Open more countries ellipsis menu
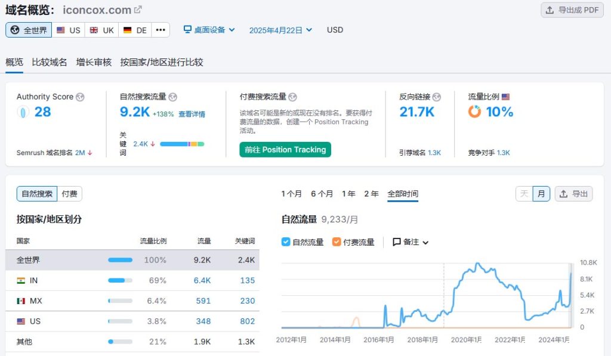 (x=161, y=30)
